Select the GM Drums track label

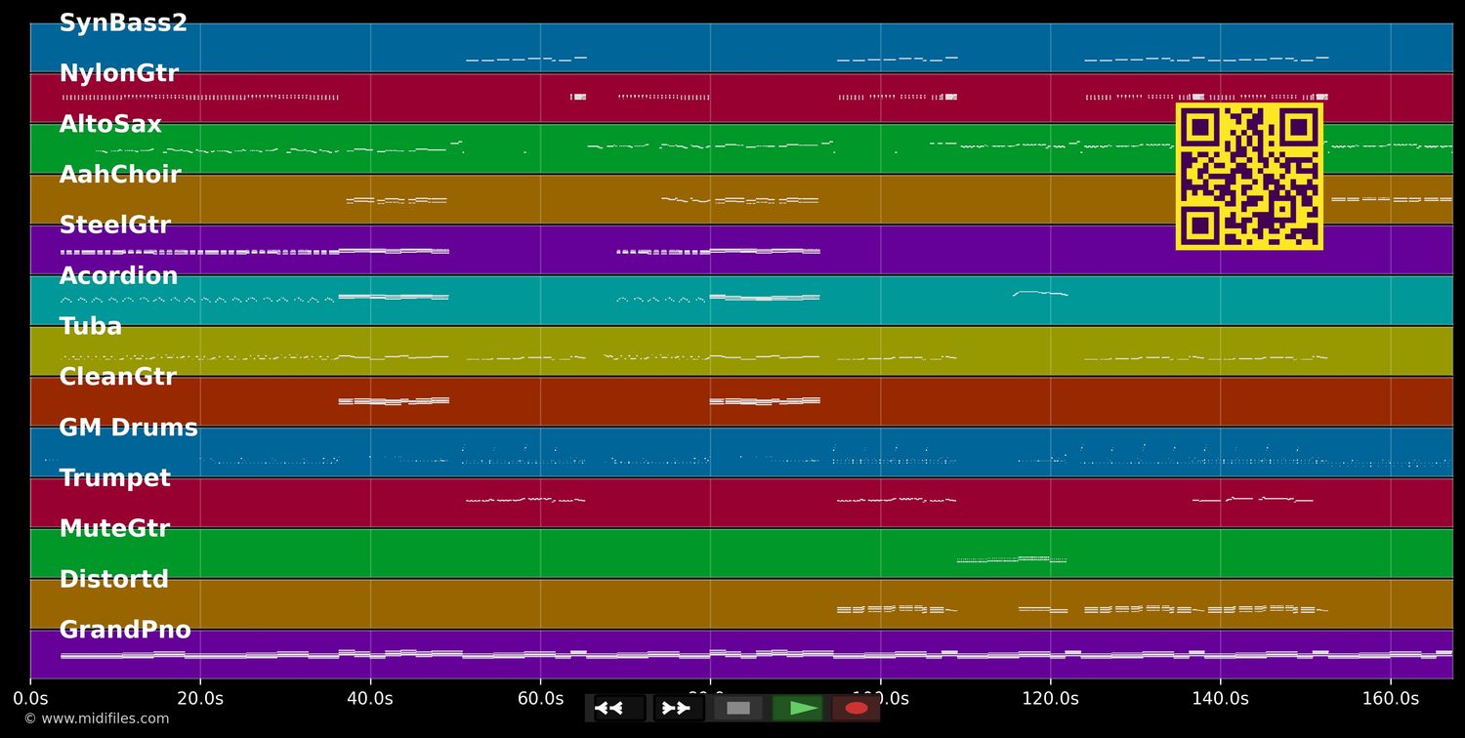click(128, 429)
